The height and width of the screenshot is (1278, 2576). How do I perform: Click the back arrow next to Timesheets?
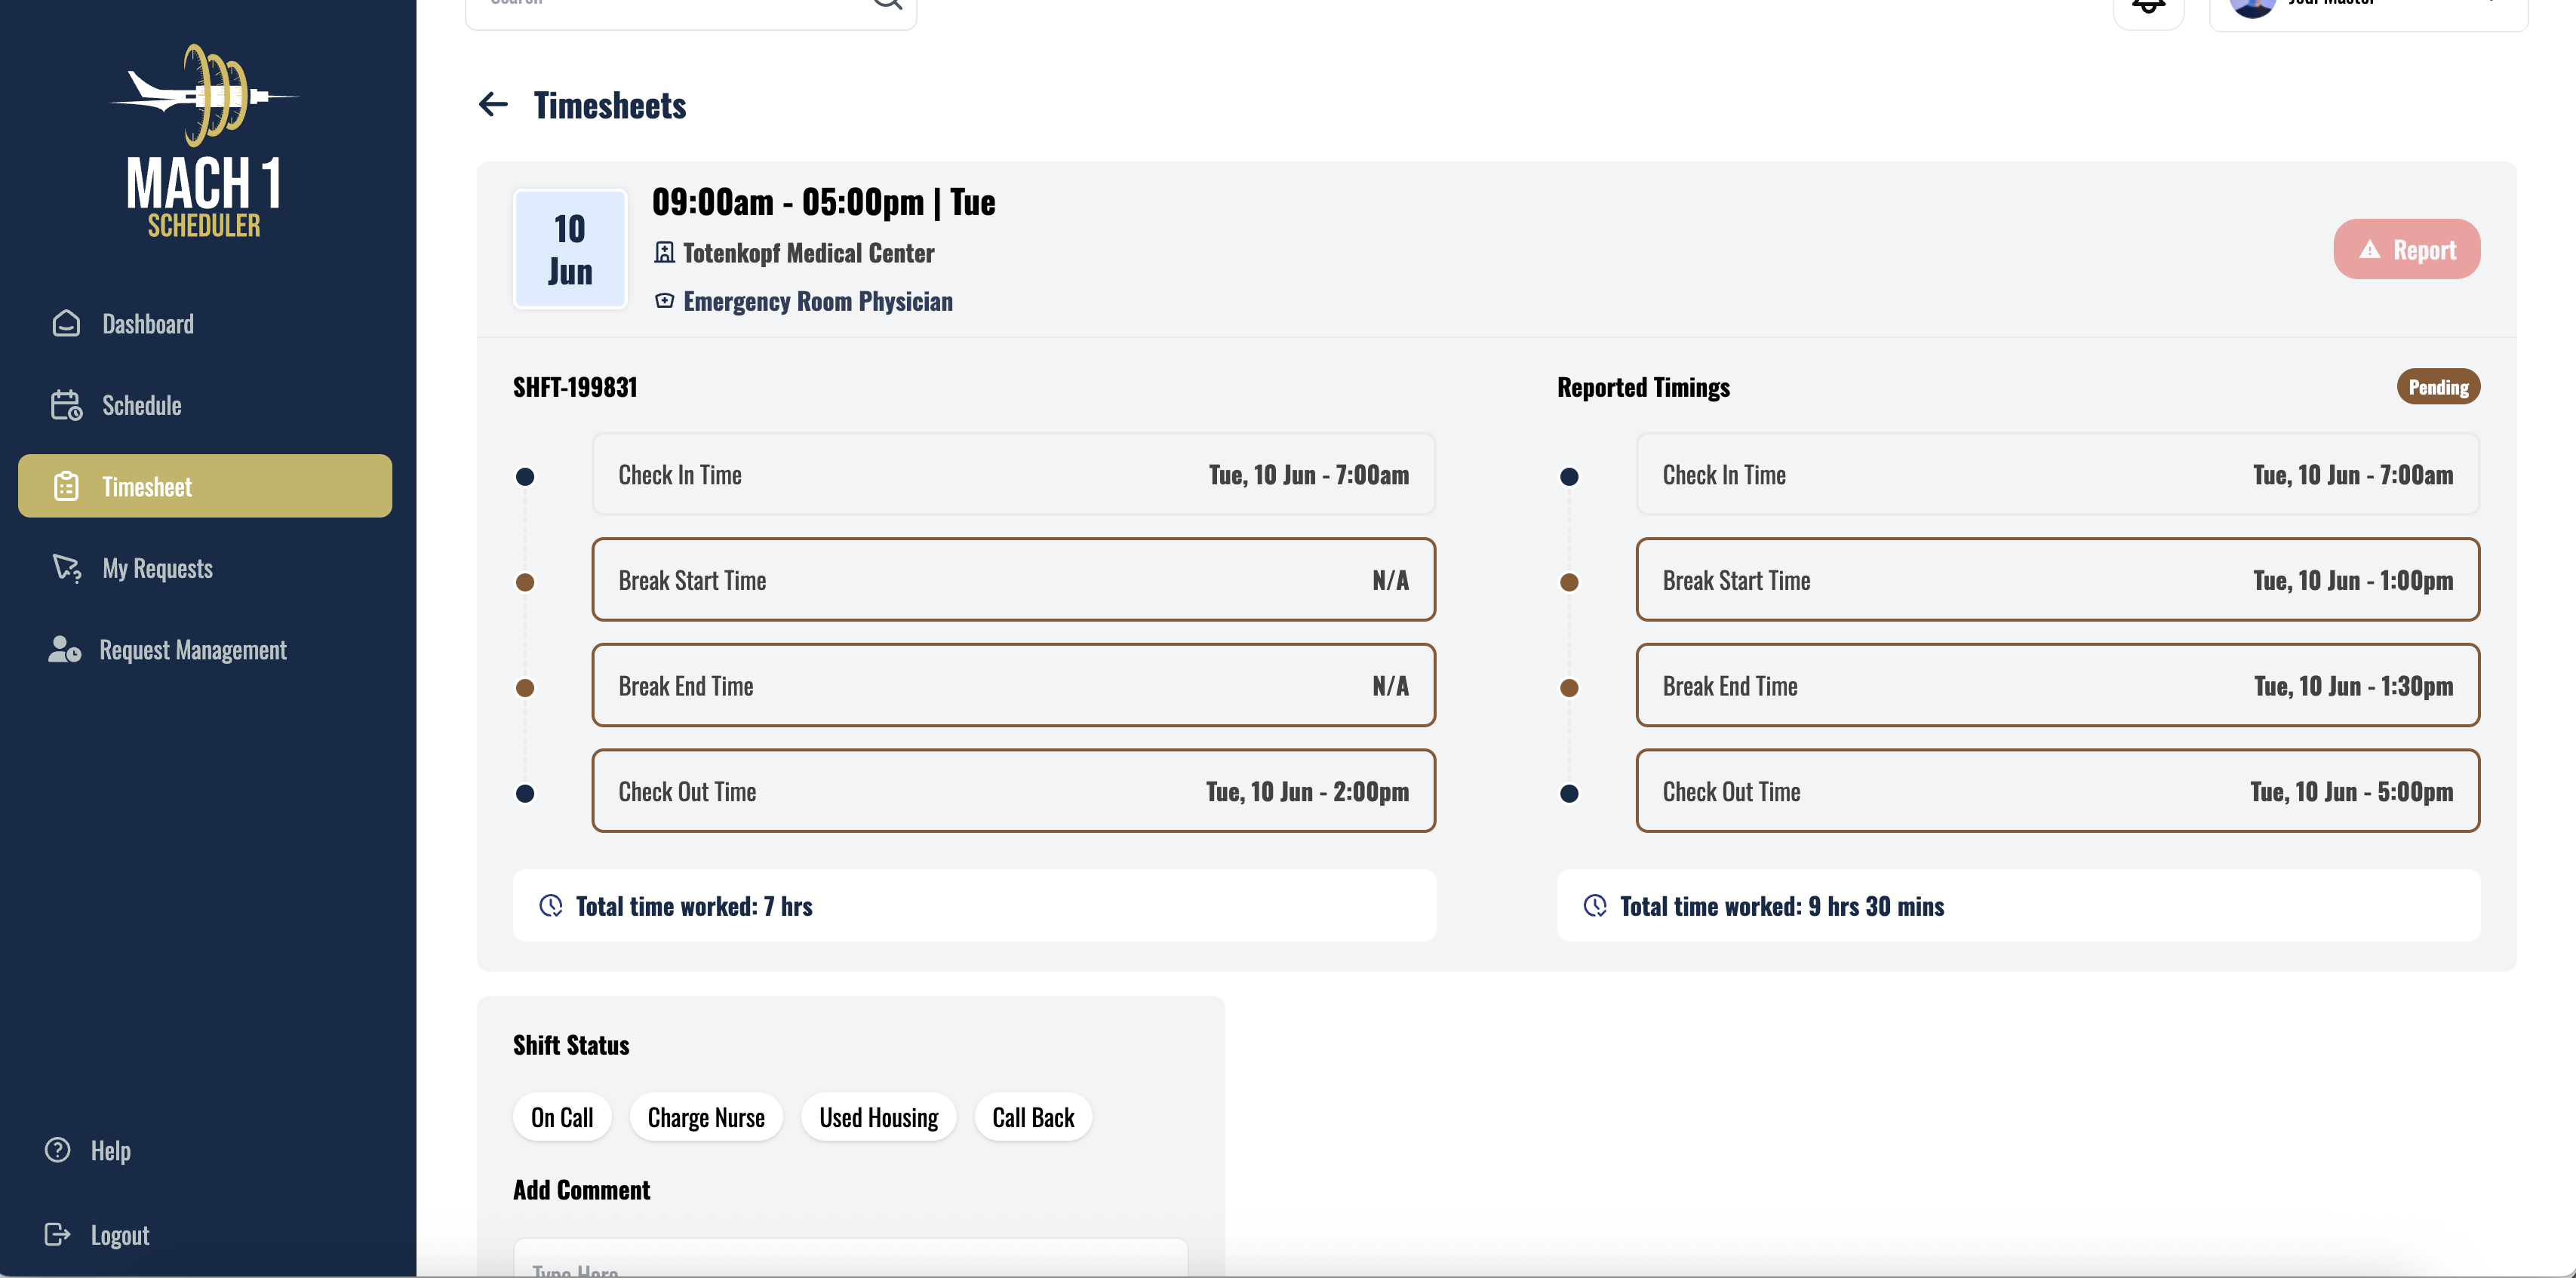click(492, 104)
